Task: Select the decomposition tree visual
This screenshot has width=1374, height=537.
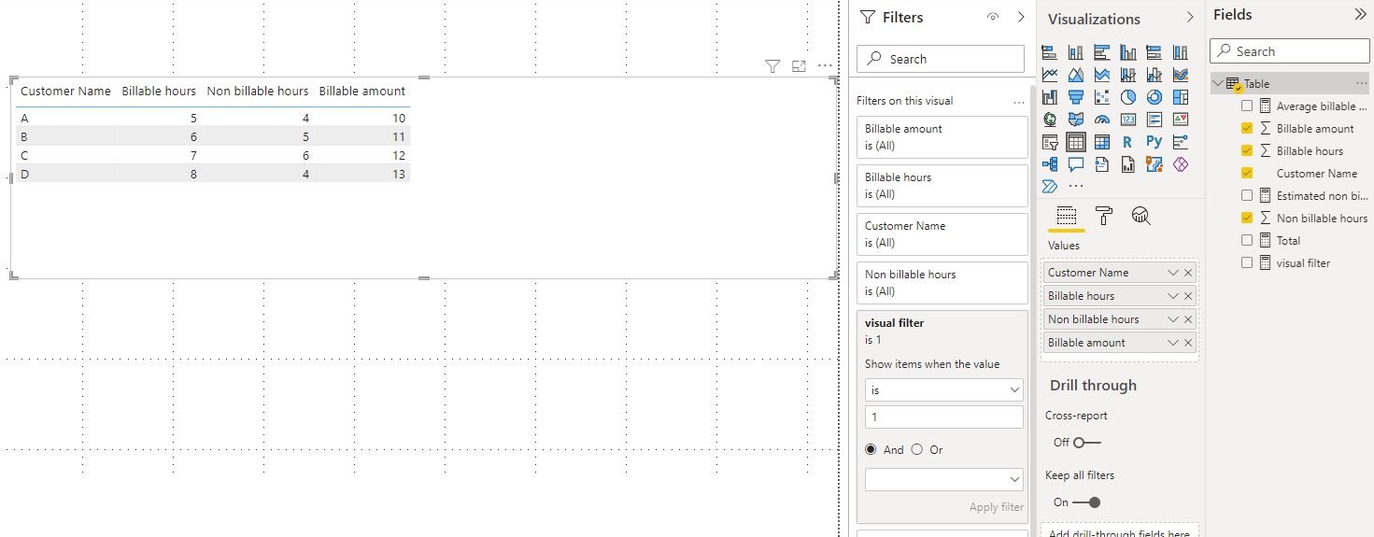Action: pos(1050,164)
